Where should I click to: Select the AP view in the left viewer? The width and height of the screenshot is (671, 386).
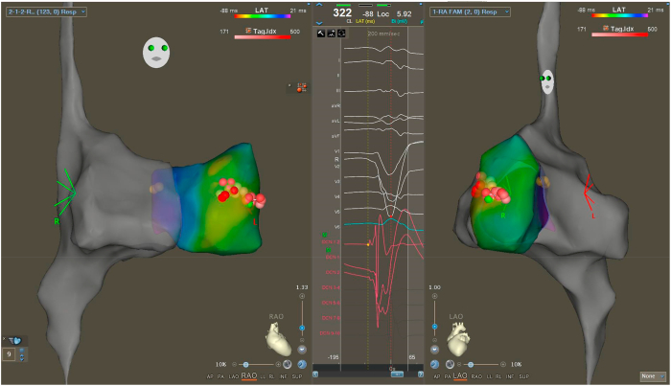point(210,376)
